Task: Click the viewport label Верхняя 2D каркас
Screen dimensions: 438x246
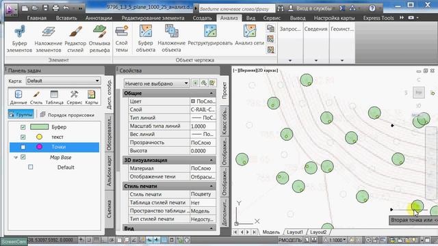Action: tap(255, 70)
